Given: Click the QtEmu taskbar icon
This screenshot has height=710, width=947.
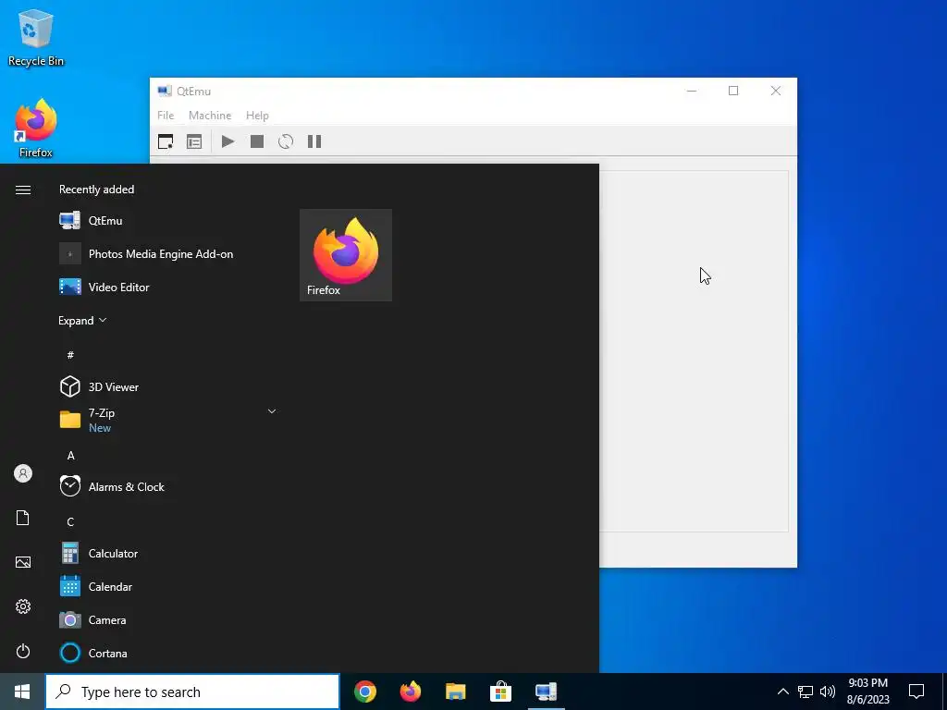Looking at the screenshot, I should pos(546,692).
